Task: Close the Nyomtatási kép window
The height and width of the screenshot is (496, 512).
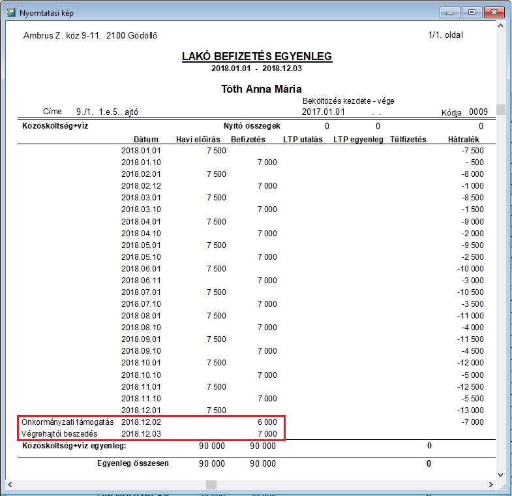Action: pyautogui.click(x=494, y=12)
